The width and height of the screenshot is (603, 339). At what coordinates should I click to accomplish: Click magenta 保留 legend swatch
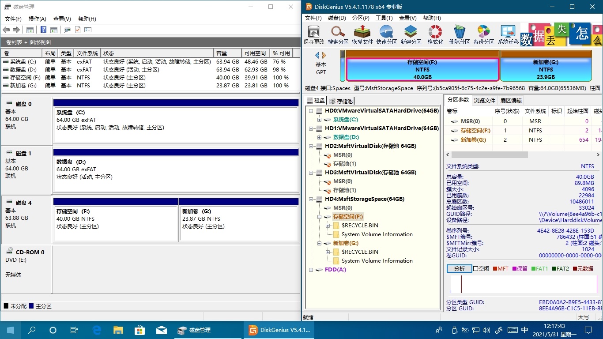pos(514,268)
